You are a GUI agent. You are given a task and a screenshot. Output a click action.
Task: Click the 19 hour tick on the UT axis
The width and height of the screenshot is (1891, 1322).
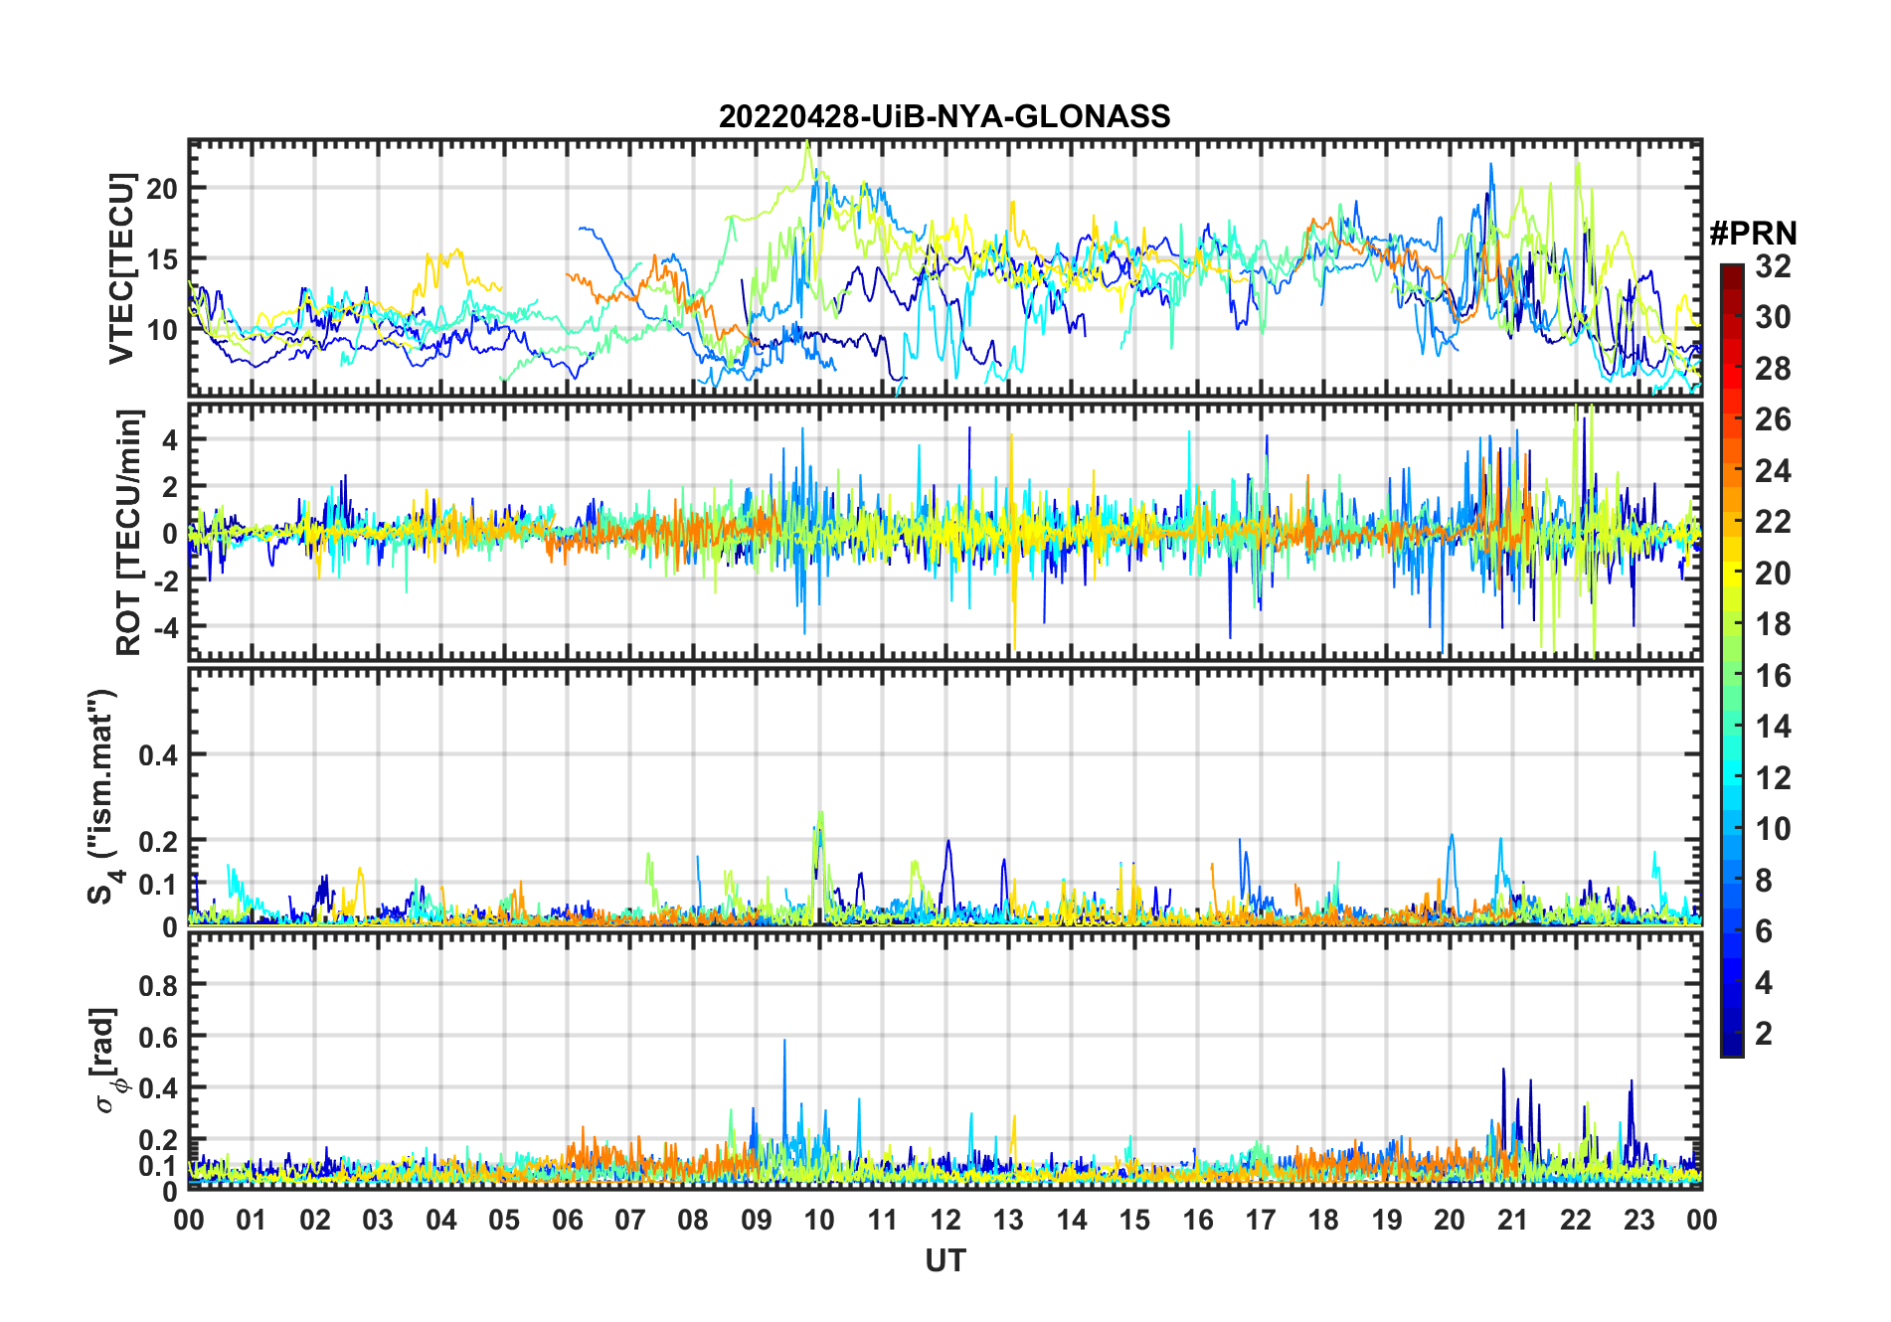(x=1387, y=1221)
